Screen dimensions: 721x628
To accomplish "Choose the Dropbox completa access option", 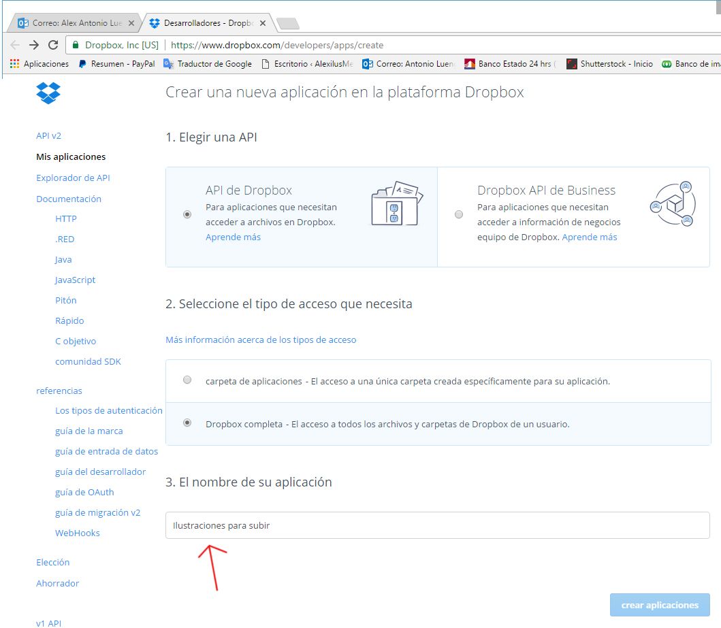I will pyautogui.click(x=187, y=423).
